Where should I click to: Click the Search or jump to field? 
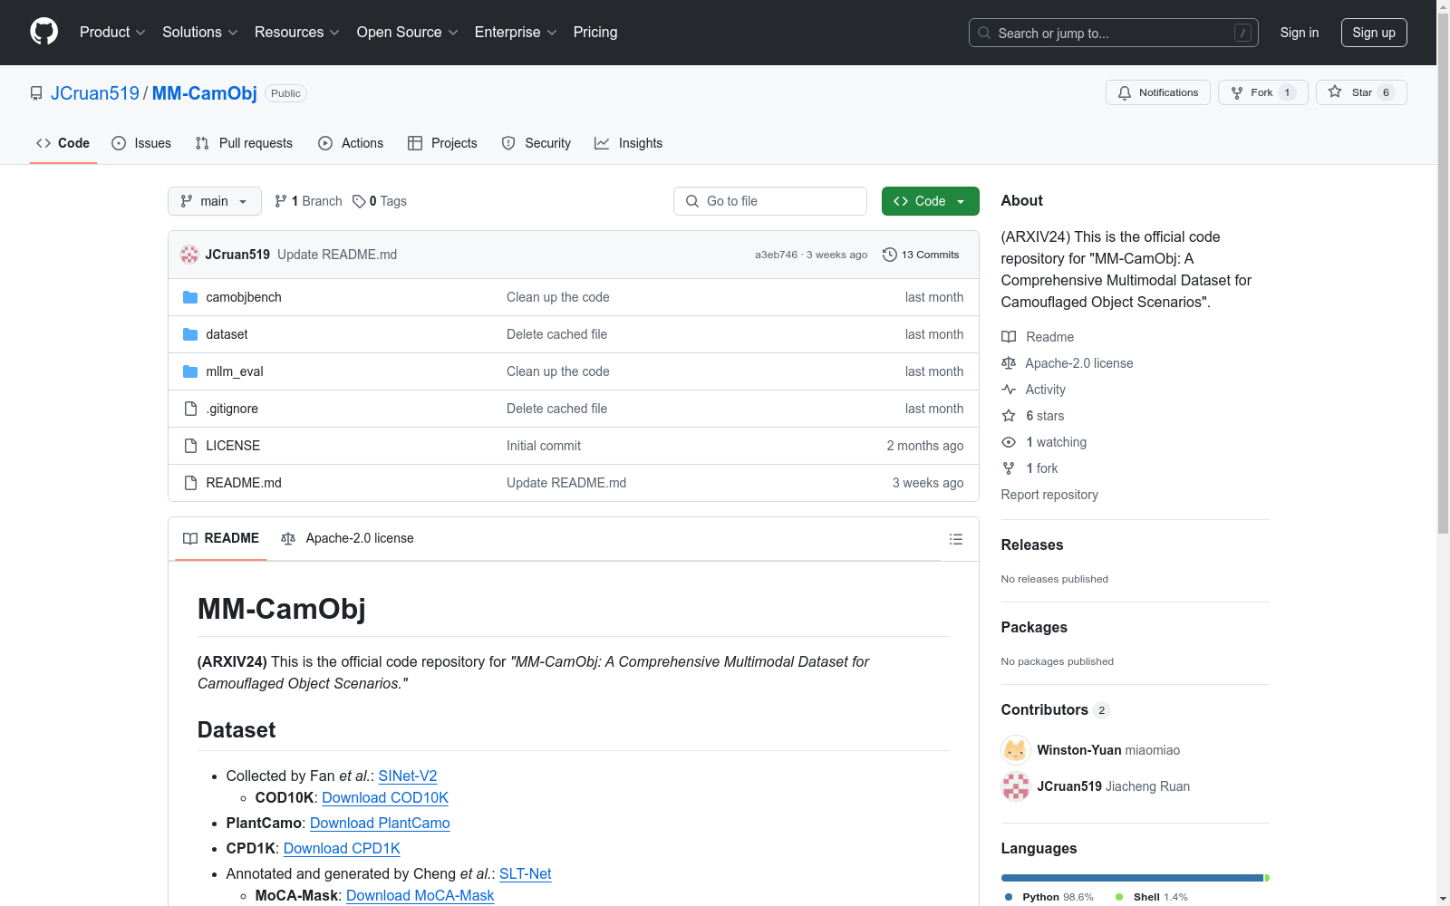point(1114,33)
